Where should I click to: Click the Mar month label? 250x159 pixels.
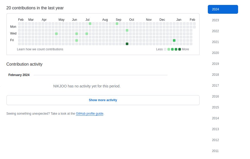click(x=31, y=20)
